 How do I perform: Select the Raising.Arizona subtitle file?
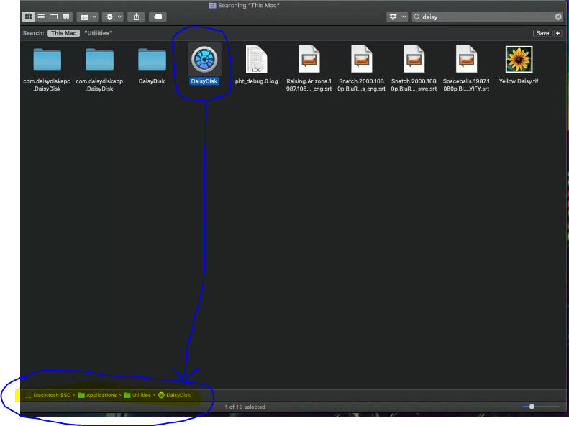pyautogui.click(x=309, y=59)
